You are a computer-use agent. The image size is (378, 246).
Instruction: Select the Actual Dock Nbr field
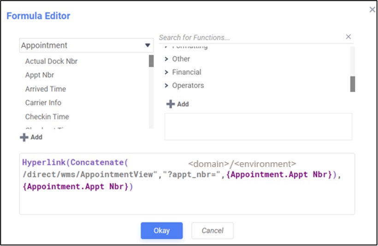coord(51,61)
